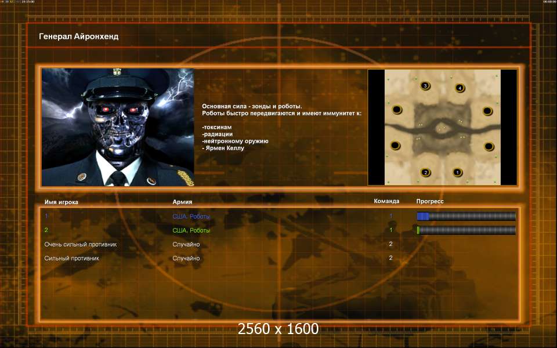Click the team number for blue player 1
The width and height of the screenshot is (557, 348).
pyautogui.click(x=390, y=216)
